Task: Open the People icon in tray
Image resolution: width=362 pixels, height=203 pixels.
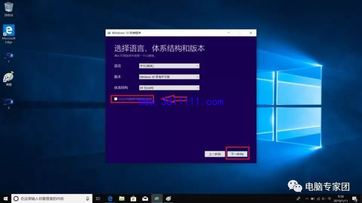Action: (299, 198)
